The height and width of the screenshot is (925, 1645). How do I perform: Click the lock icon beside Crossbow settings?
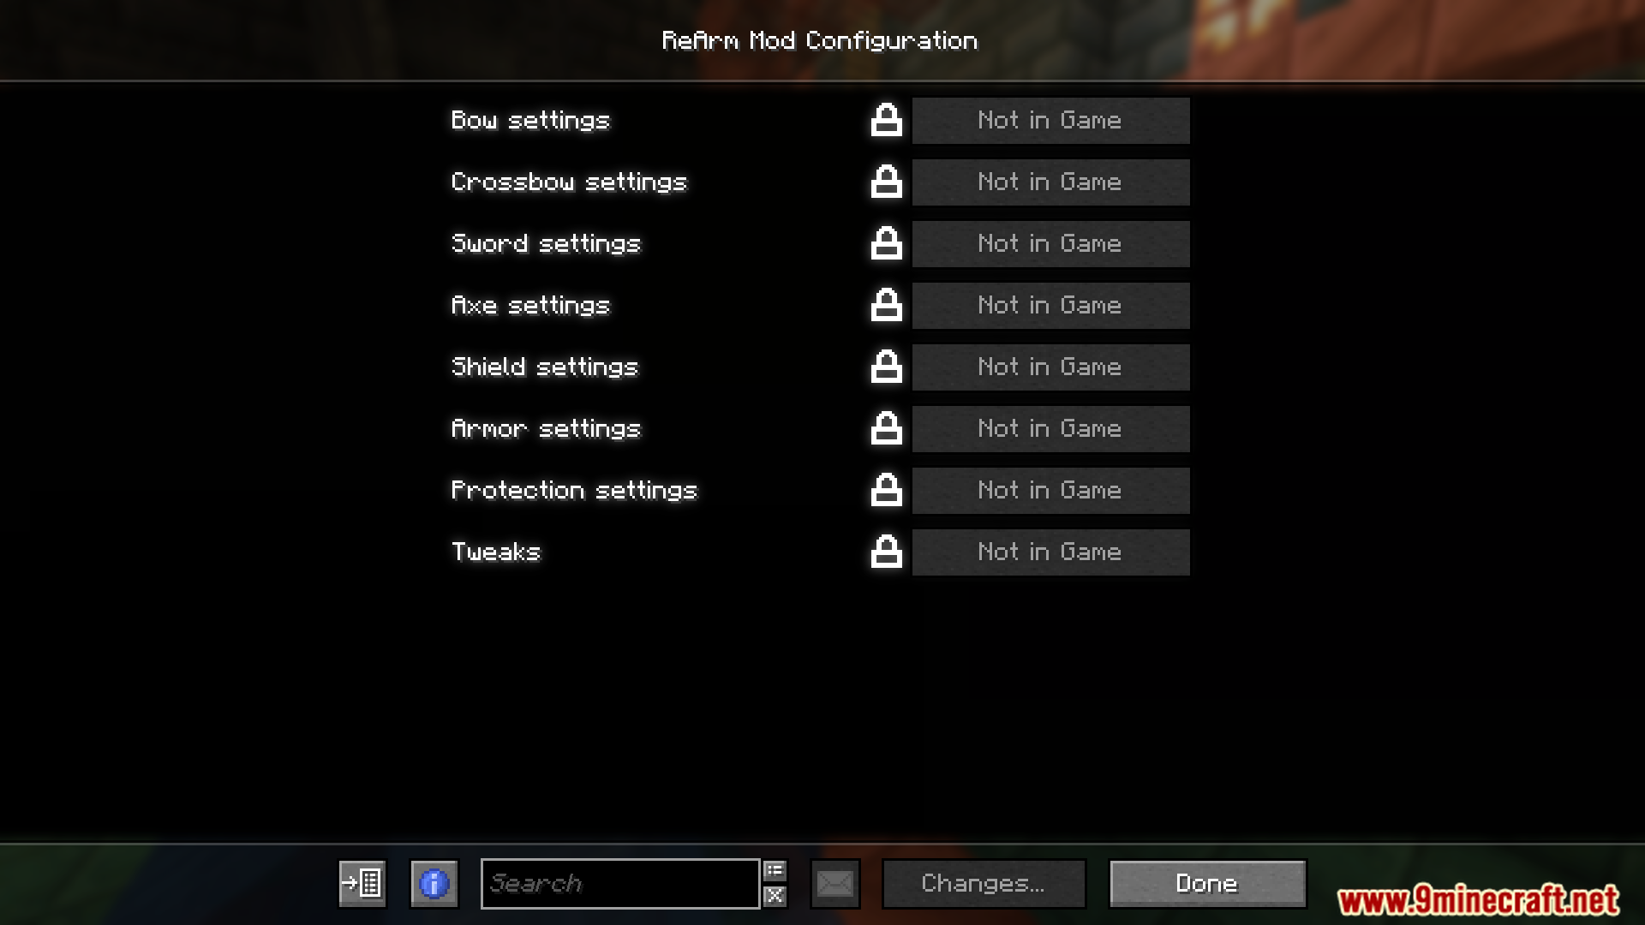click(x=886, y=182)
